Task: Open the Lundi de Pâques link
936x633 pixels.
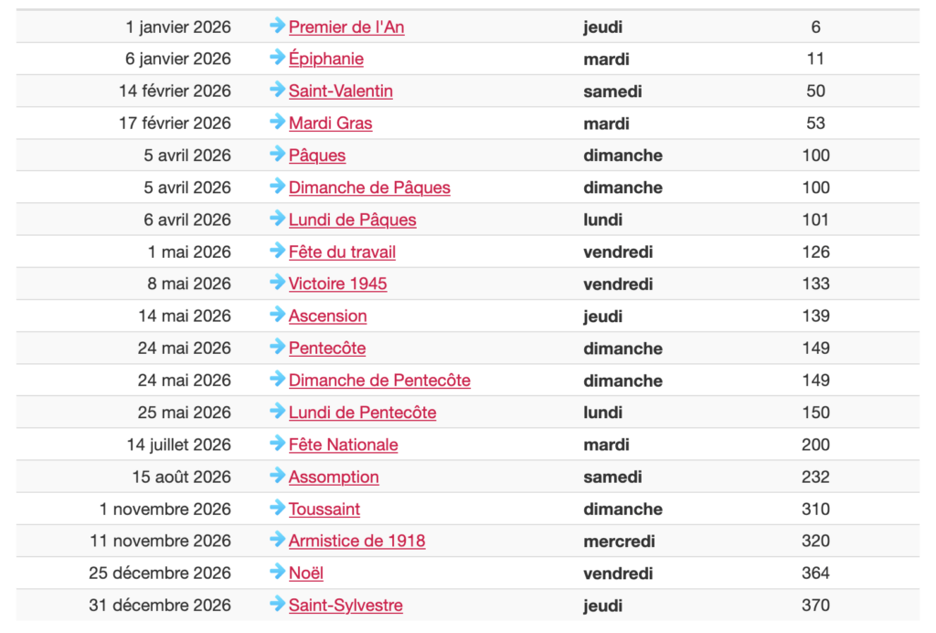Action: tap(352, 220)
